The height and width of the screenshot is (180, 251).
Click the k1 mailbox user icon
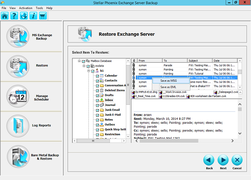coord(97,71)
